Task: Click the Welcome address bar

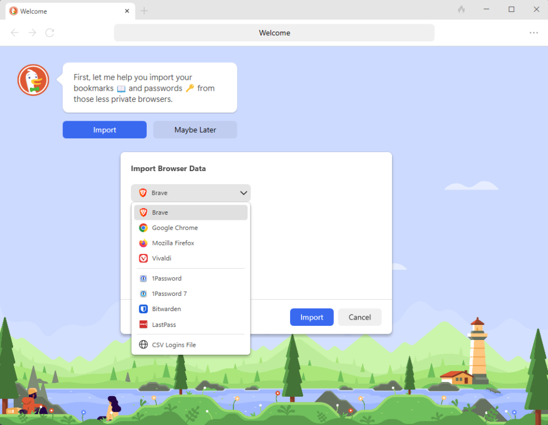Action: (x=274, y=33)
